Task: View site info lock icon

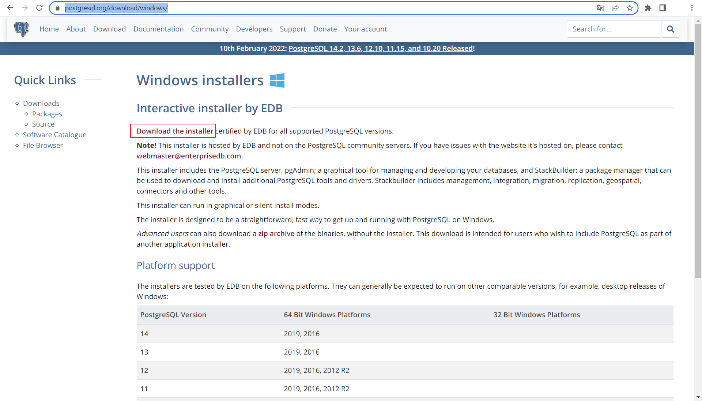Action: point(57,8)
